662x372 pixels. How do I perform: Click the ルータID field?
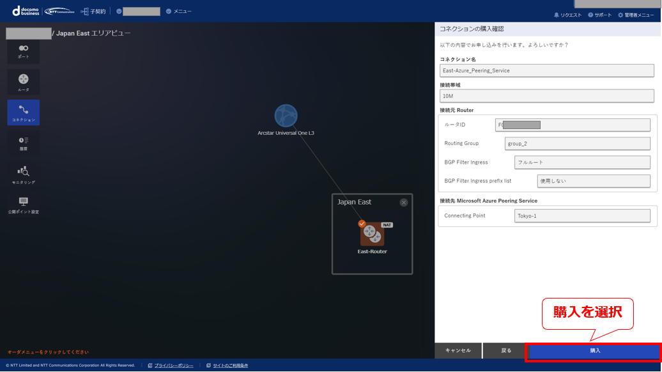(x=573, y=125)
